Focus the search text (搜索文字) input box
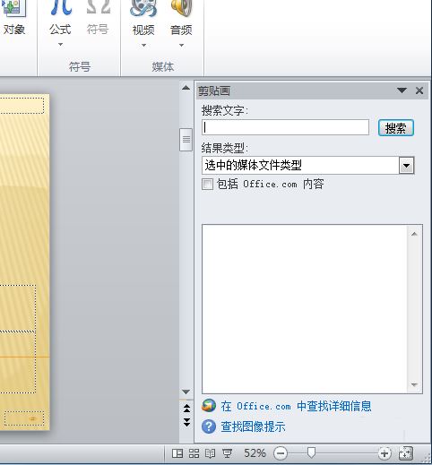432x465 pixels. 285,127
